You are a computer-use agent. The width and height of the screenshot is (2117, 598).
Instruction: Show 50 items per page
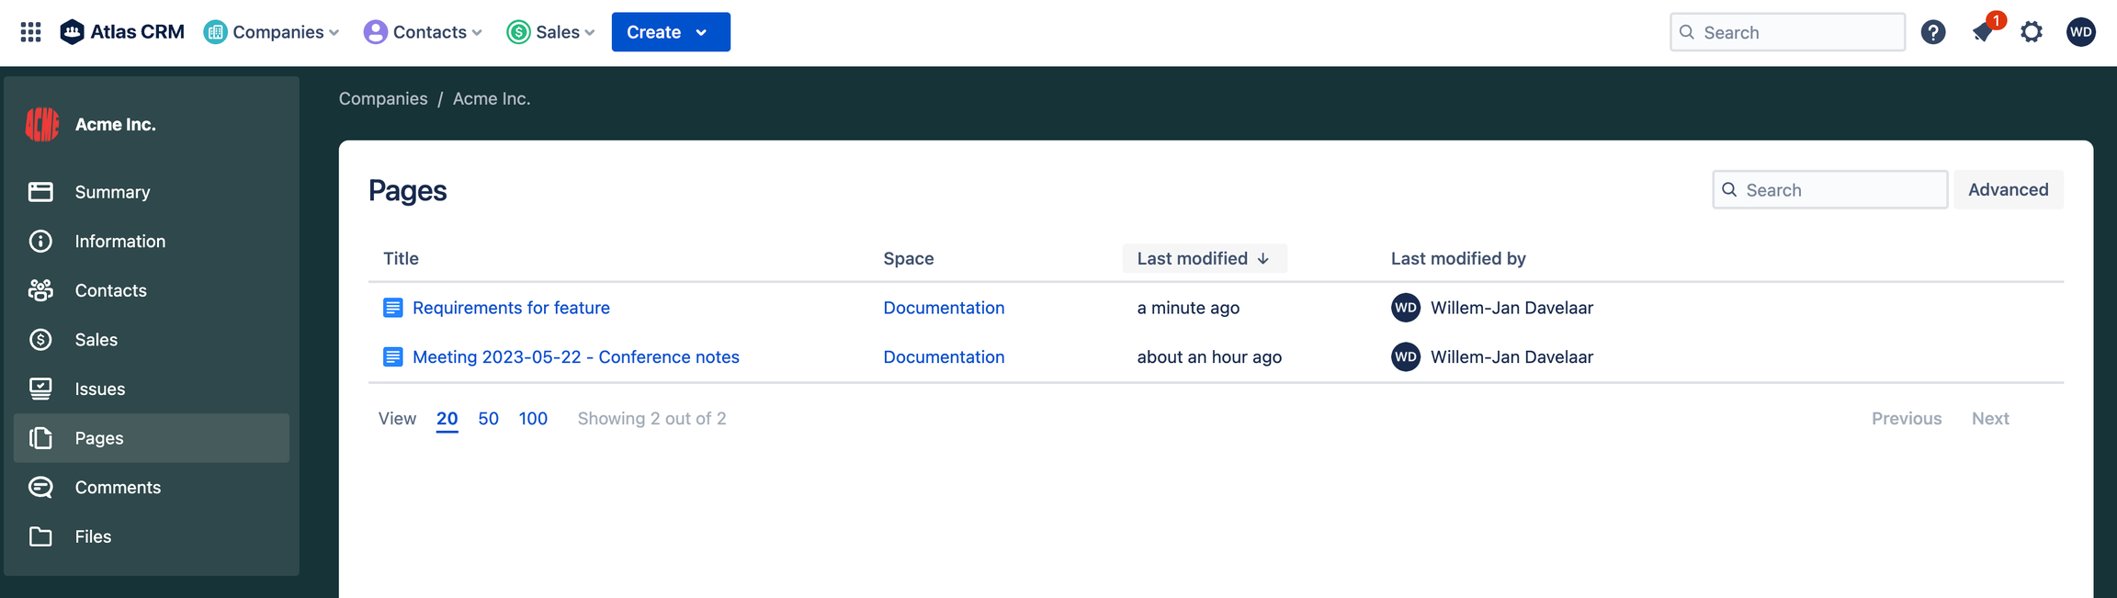[x=488, y=418]
